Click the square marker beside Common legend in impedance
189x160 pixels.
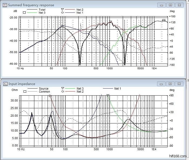pos(24,92)
